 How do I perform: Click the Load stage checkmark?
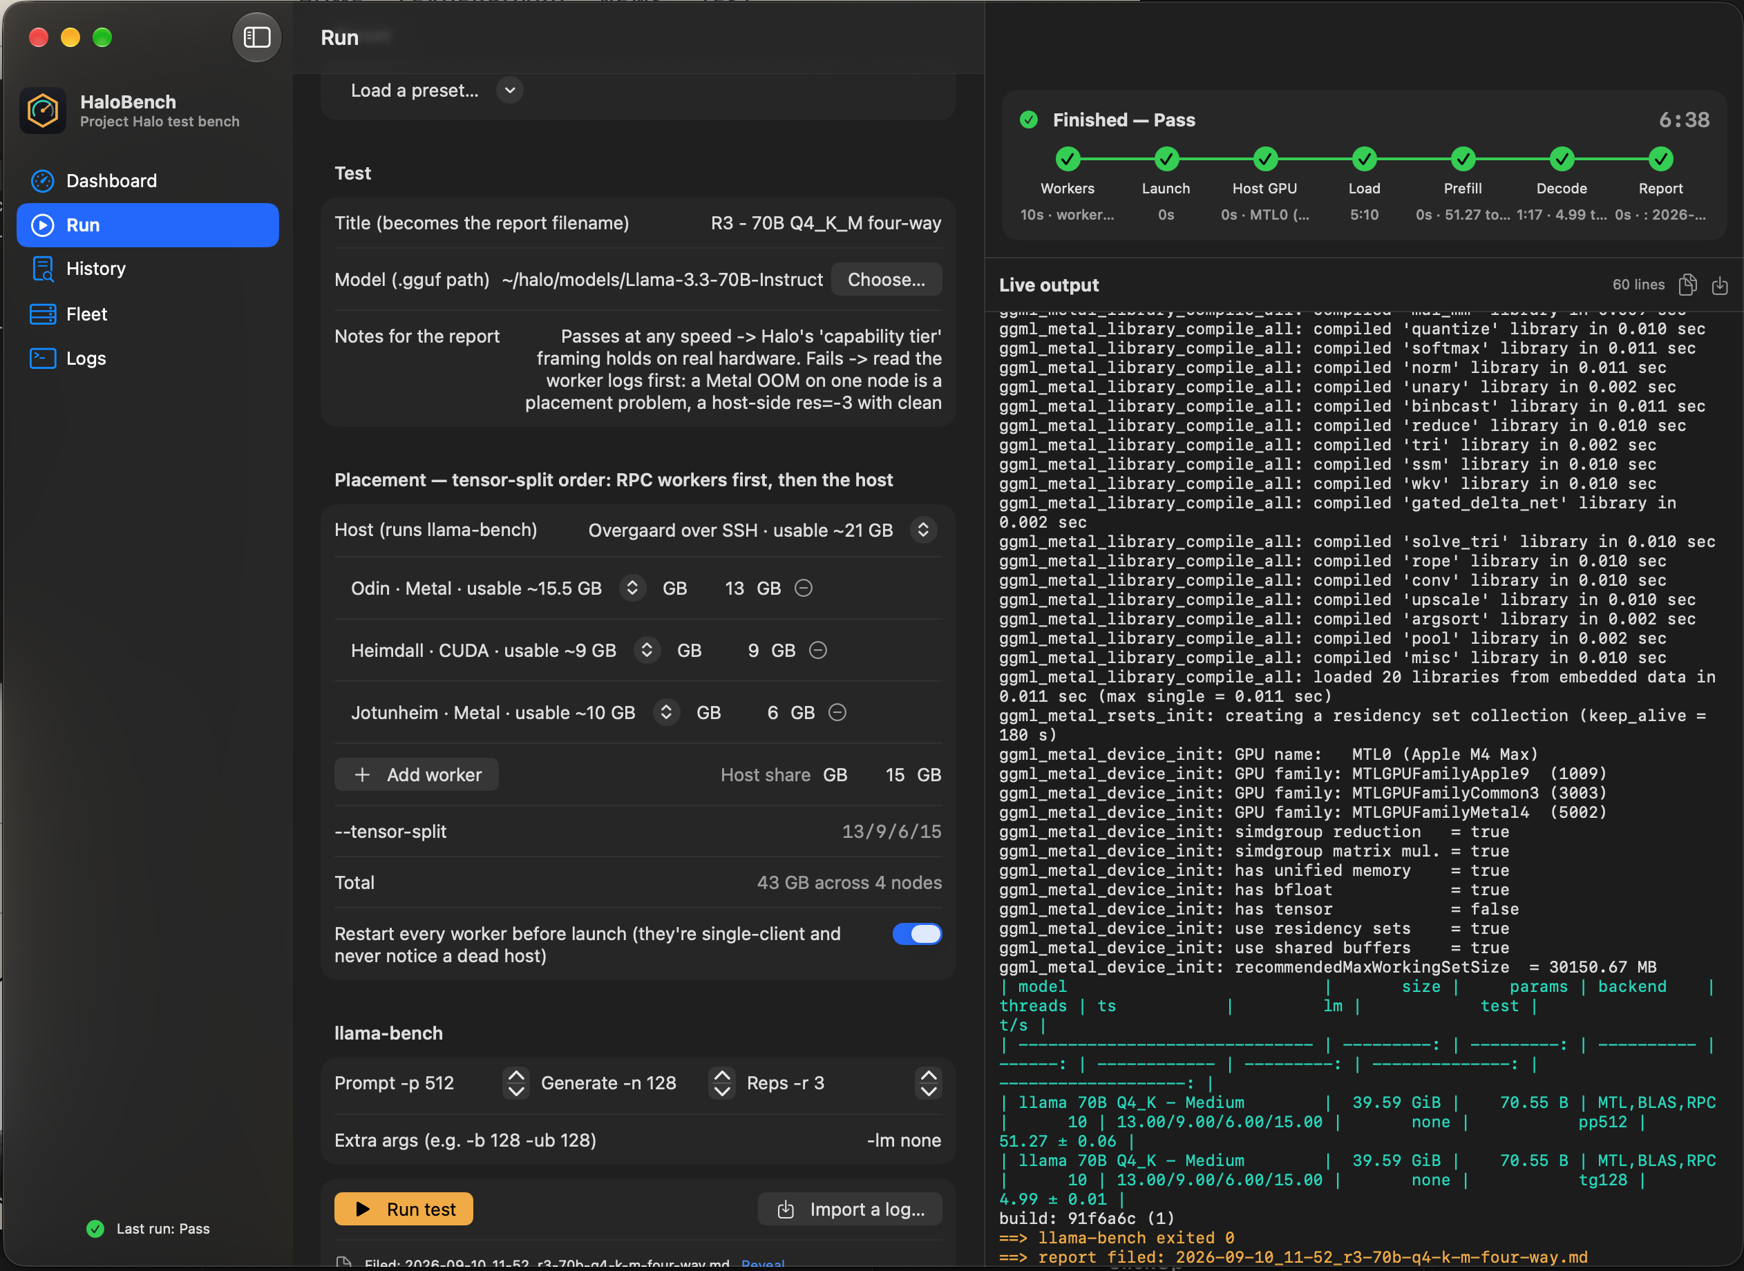click(1365, 160)
